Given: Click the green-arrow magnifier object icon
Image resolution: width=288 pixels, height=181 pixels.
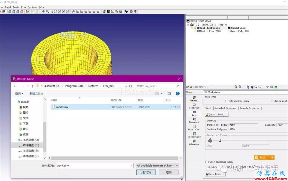Looking at the screenshot, I should [x=240, y=87].
